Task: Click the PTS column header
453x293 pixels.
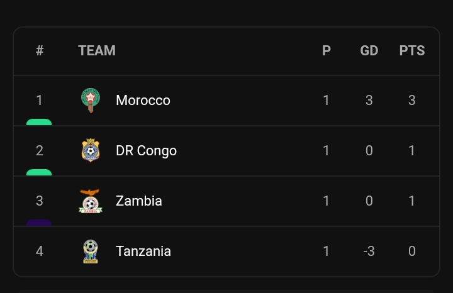Action: coord(412,51)
